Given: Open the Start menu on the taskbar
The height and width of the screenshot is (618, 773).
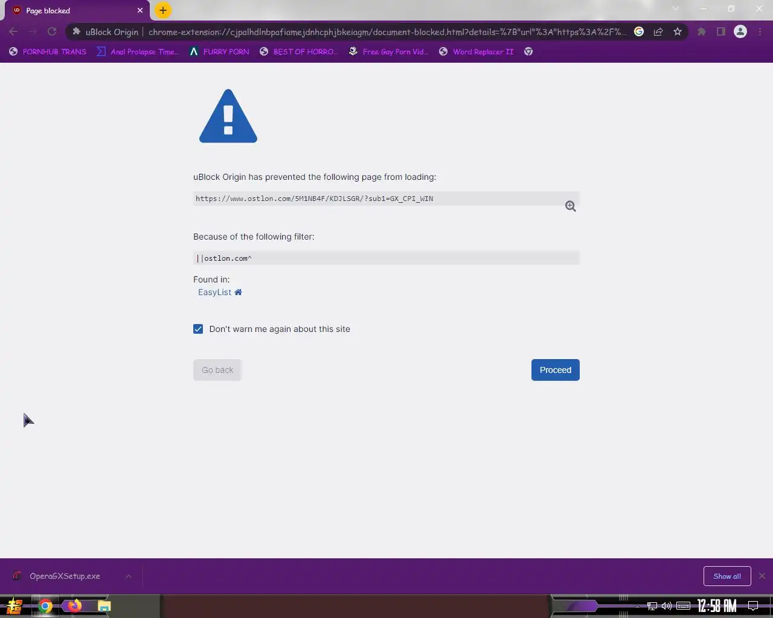Looking at the screenshot, I should pos(14,606).
